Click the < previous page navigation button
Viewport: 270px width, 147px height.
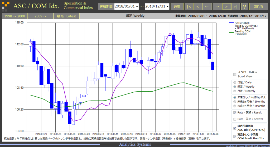(198, 7)
